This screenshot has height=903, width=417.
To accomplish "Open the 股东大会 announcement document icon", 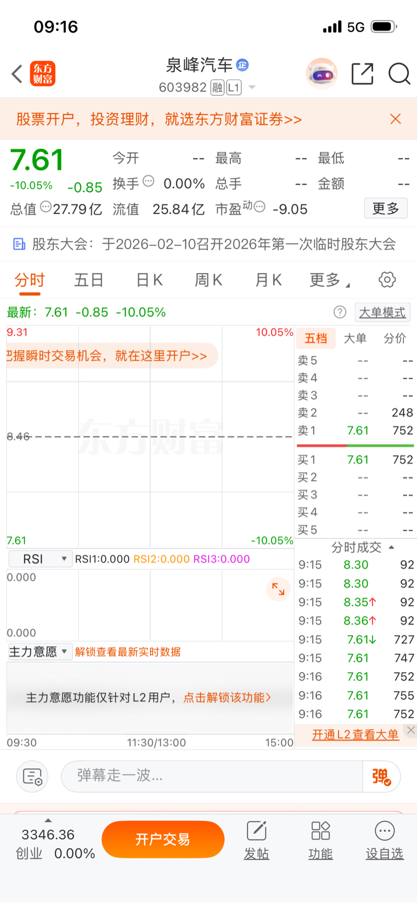I will click(19, 244).
